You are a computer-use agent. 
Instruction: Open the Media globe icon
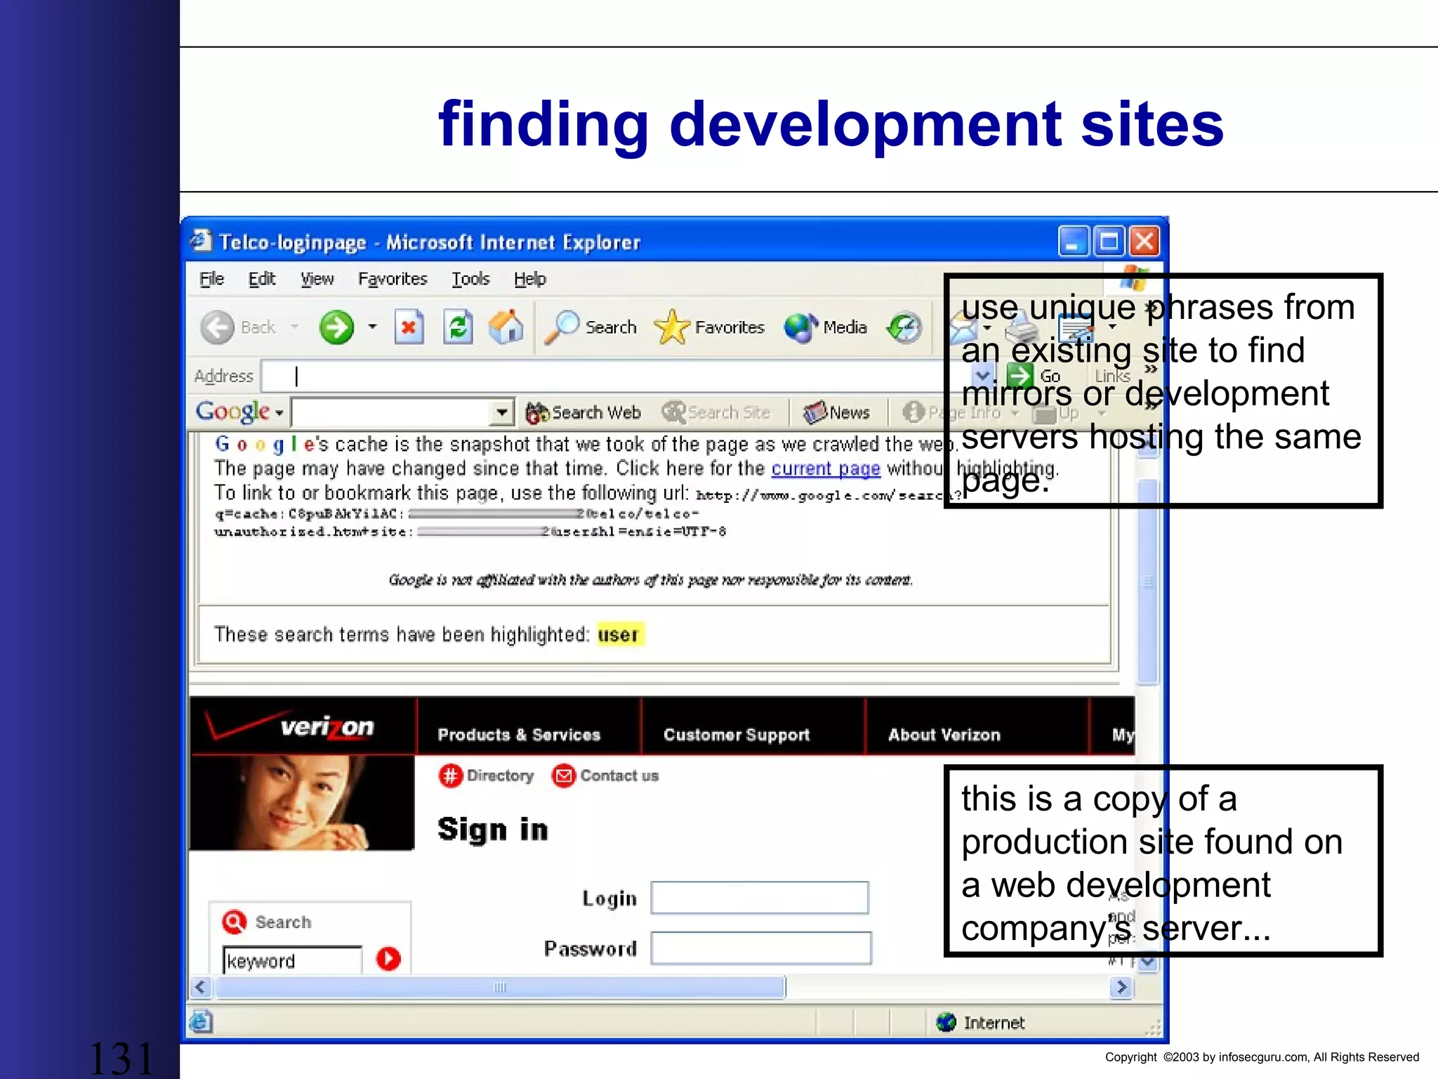801,327
